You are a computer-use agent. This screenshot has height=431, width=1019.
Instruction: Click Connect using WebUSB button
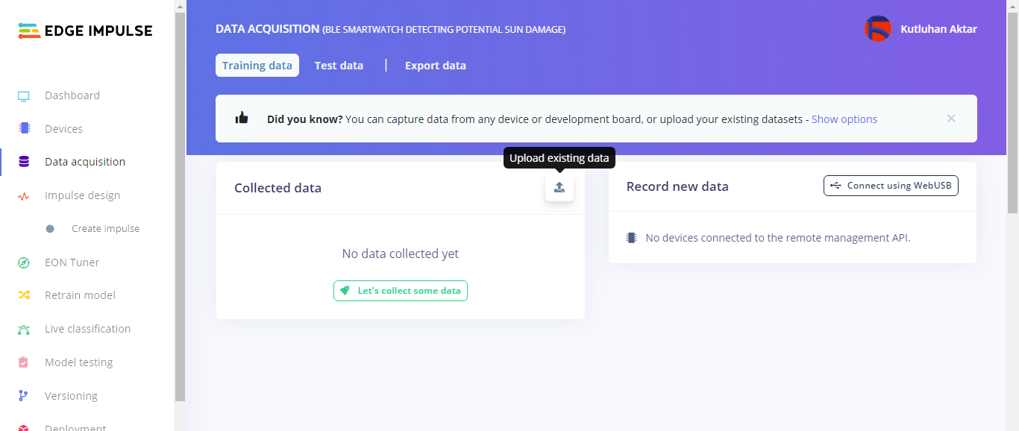(x=891, y=186)
